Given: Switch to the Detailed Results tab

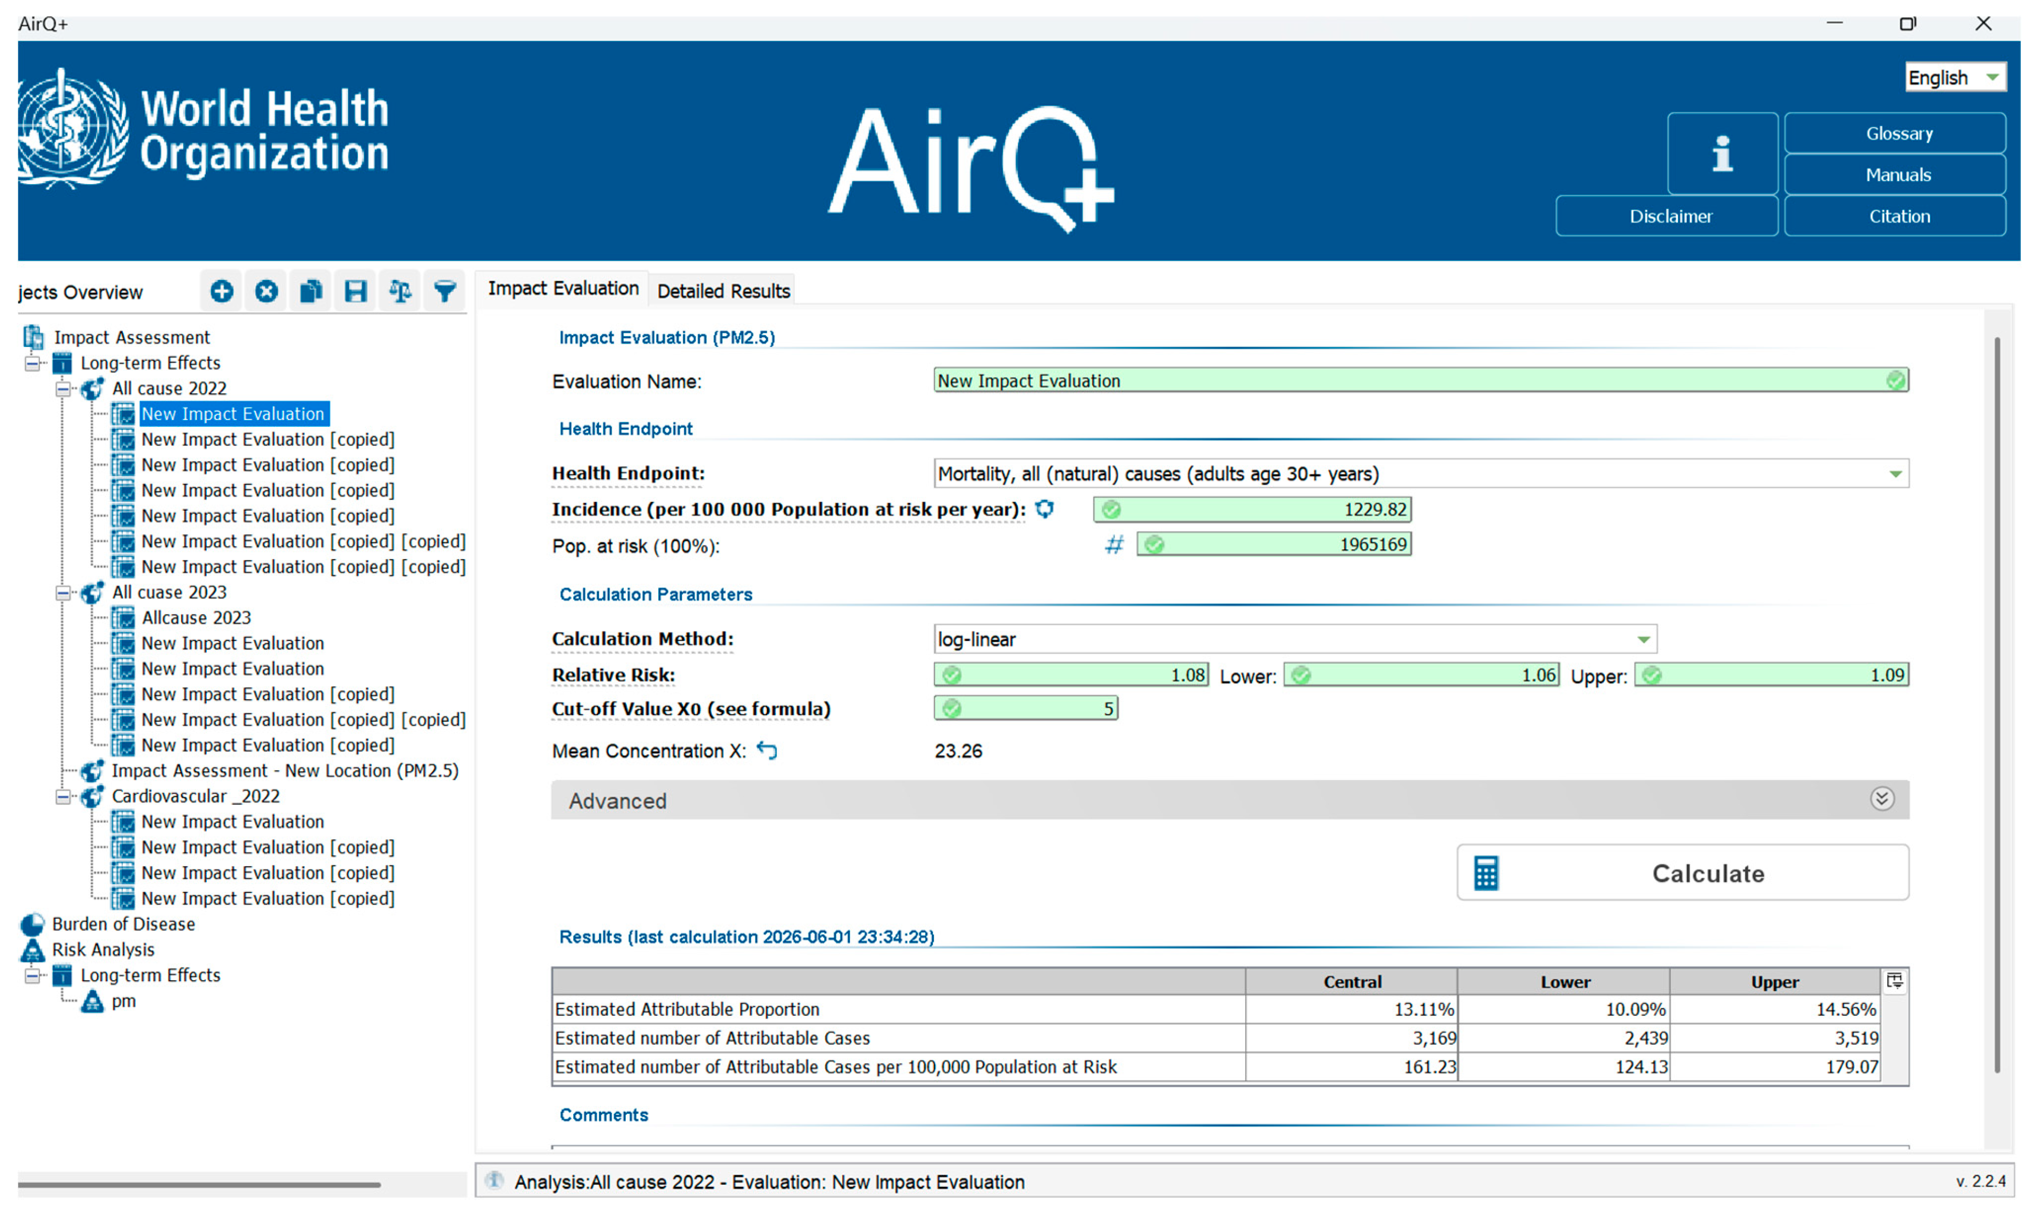Looking at the screenshot, I should coord(723,291).
